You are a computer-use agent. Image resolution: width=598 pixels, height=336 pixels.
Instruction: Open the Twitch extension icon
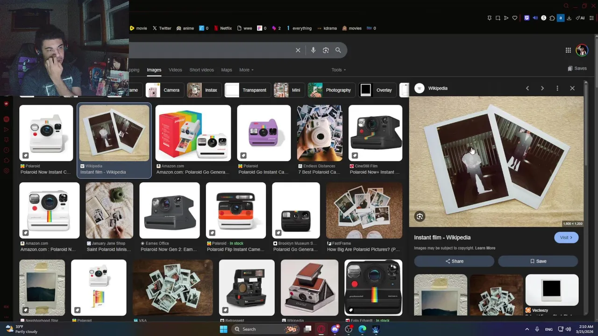527,18
